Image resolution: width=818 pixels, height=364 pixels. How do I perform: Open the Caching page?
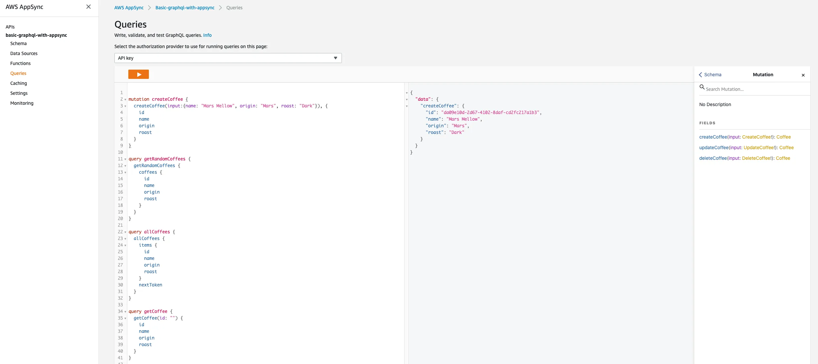click(x=18, y=83)
